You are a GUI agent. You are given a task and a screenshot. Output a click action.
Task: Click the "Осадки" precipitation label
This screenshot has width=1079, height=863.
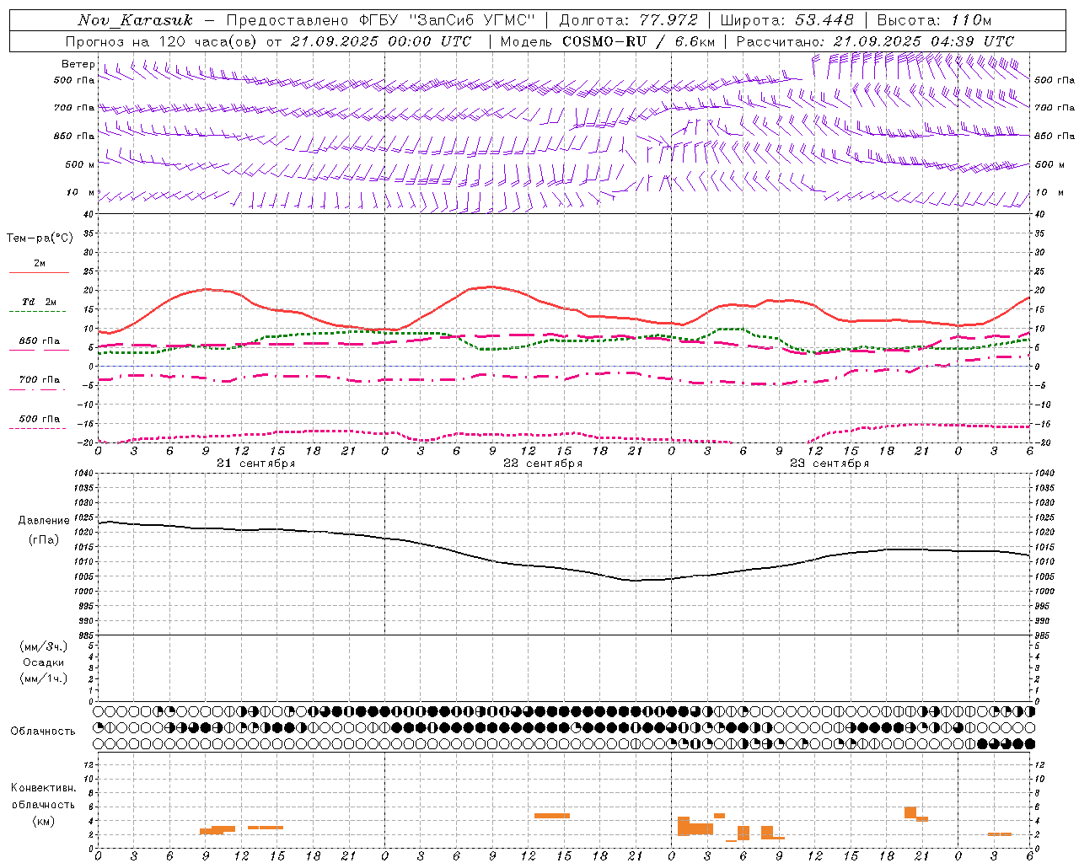point(44,662)
